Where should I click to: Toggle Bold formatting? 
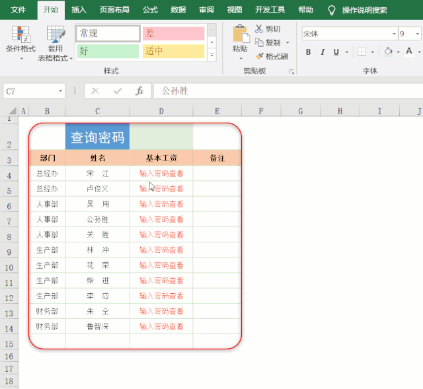[309, 52]
